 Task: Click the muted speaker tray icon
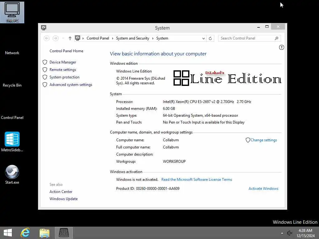[x=289, y=233]
